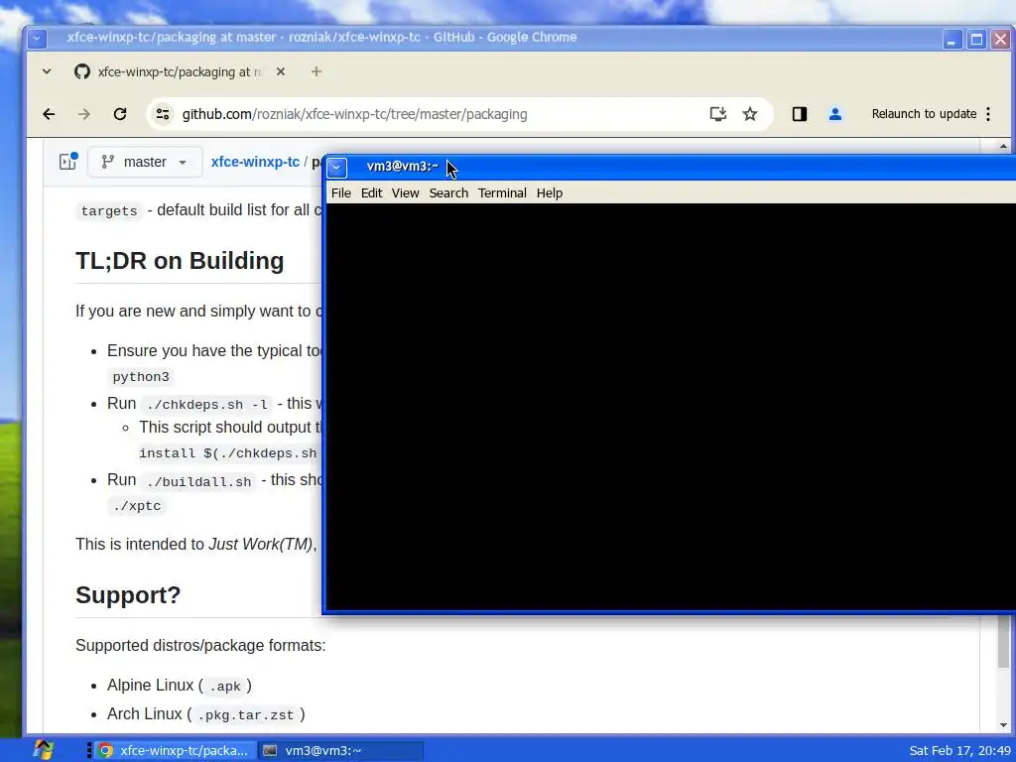
Task: Click the page scrollbar up arrow
Action: pyautogui.click(x=1004, y=147)
